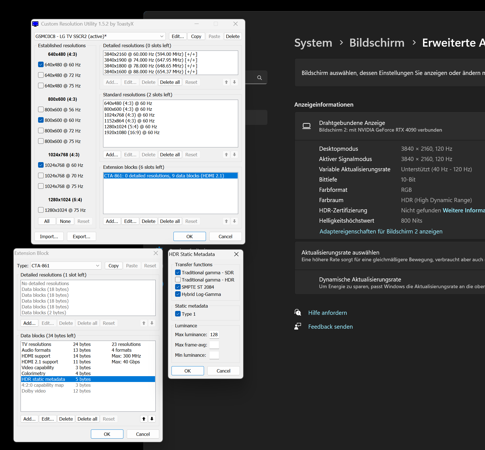
Task: Click the Hilfe anfordern help icon
Action: tap(297, 313)
